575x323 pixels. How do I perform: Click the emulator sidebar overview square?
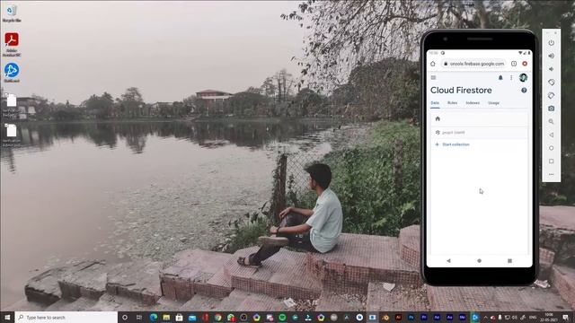(x=551, y=161)
